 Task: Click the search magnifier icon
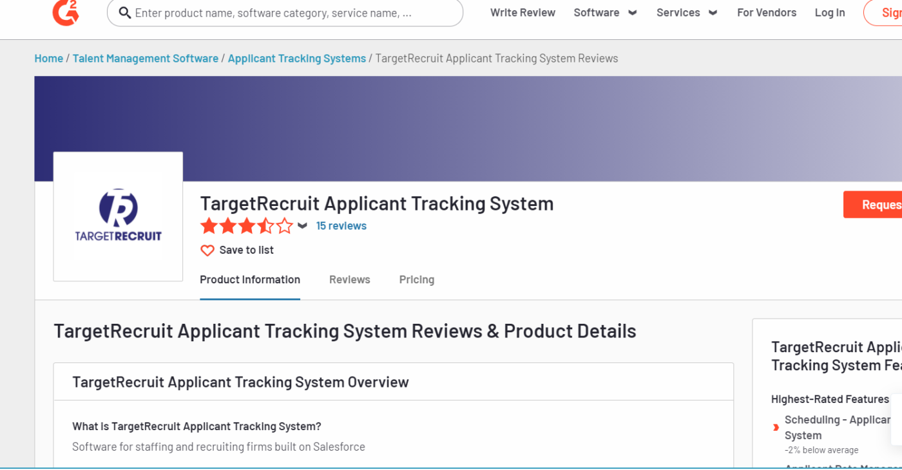(125, 13)
